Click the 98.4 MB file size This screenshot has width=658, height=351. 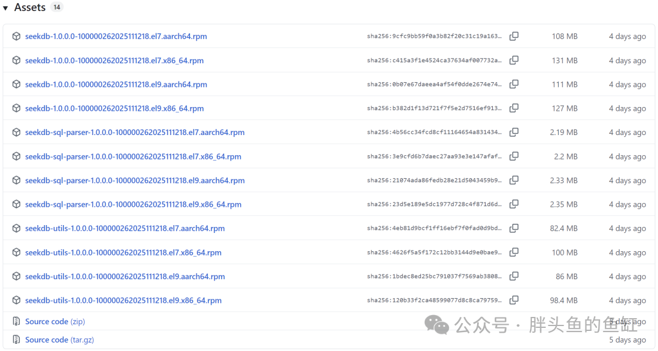[564, 301]
